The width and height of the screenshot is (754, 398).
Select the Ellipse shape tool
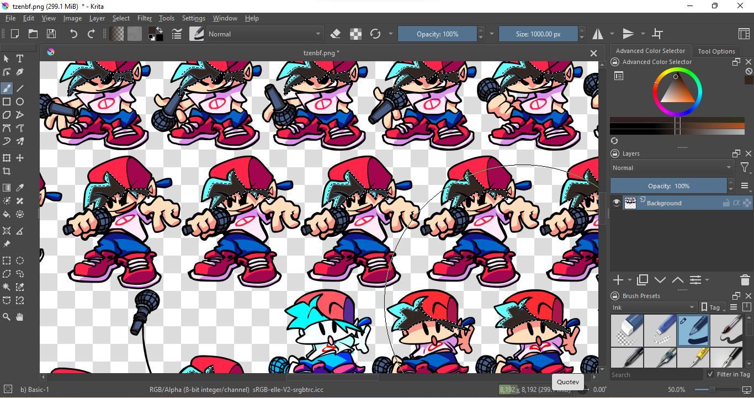20,102
